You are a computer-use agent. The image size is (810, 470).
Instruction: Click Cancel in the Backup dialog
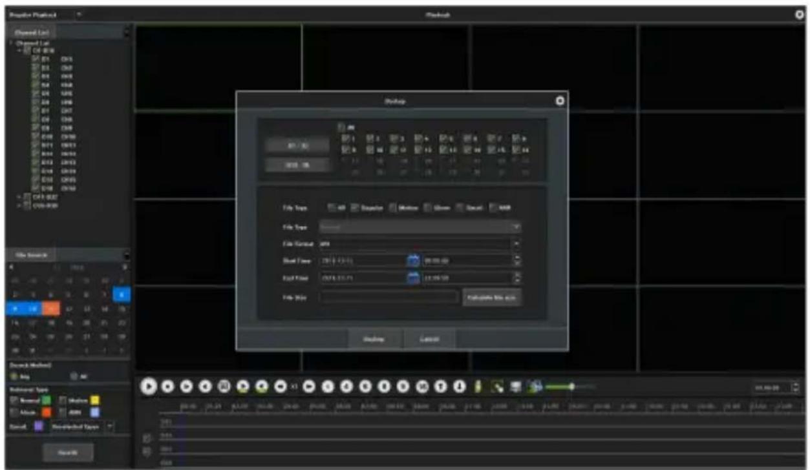pyautogui.click(x=429, y=339)
